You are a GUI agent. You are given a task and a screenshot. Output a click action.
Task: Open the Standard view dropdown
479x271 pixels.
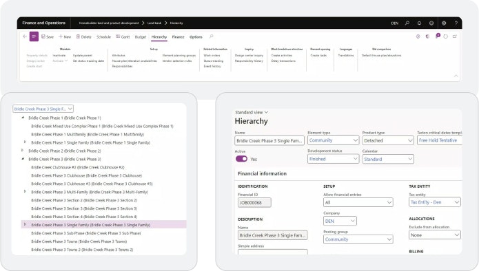click(x=252, y=113)
